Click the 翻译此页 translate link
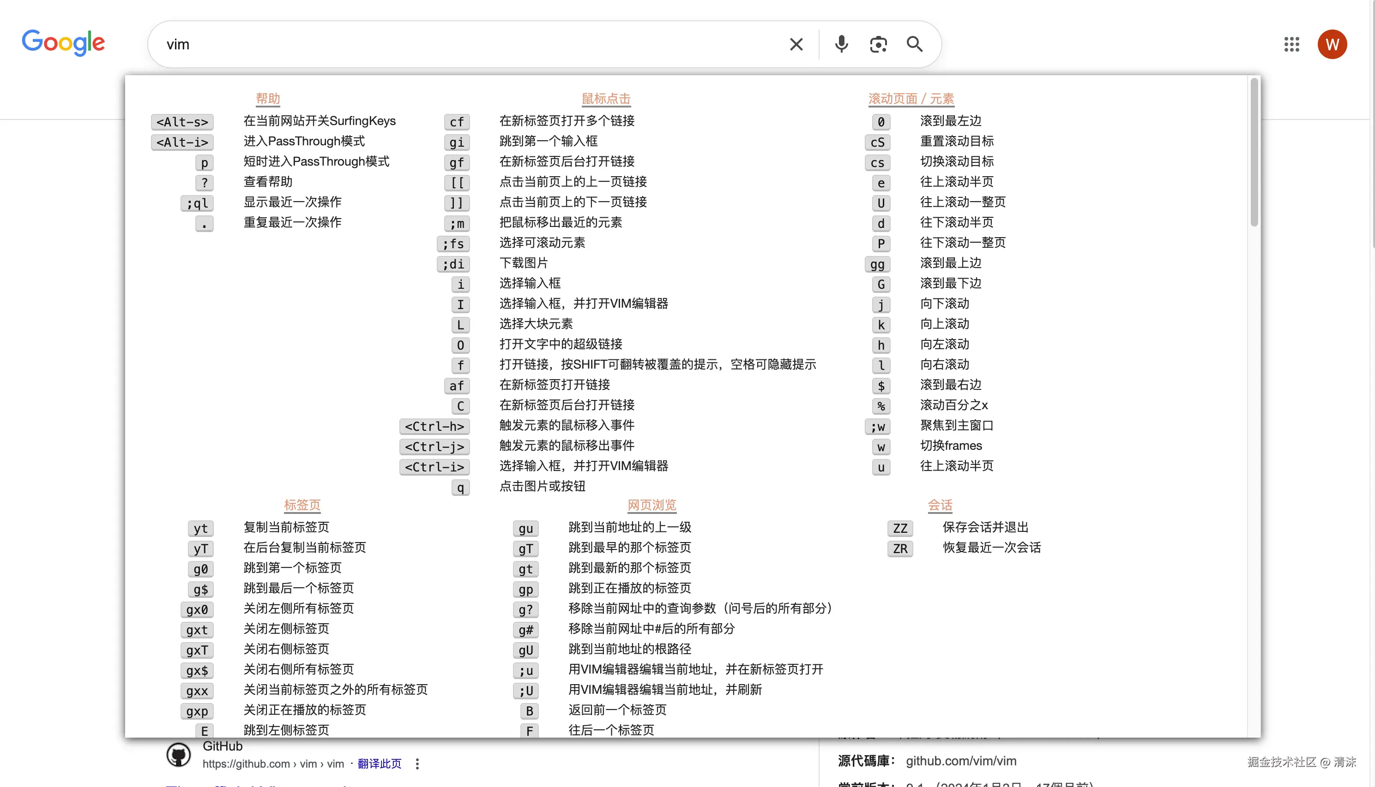 click(x=379, y=764)
